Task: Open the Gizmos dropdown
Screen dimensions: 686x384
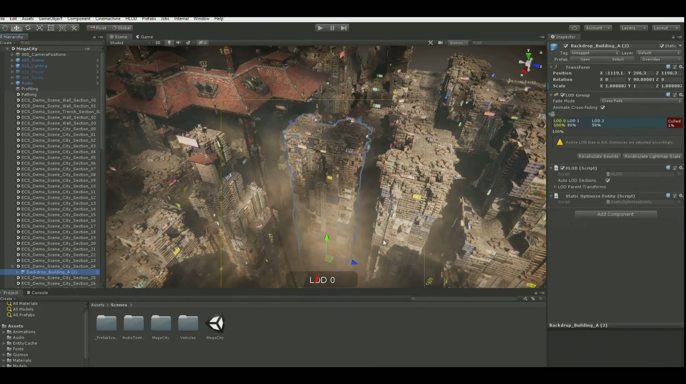Action: click(458, 43)
